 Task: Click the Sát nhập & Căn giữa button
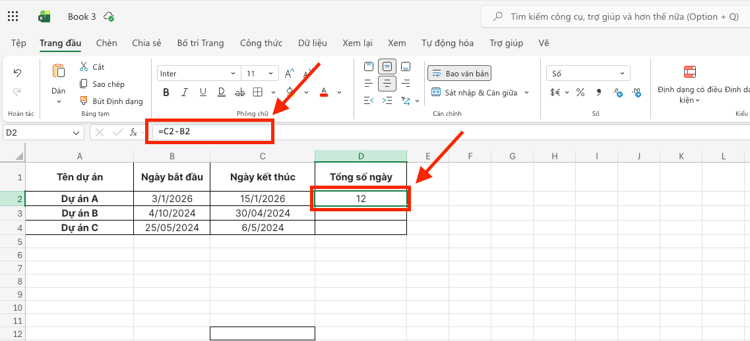coord(474,93)
